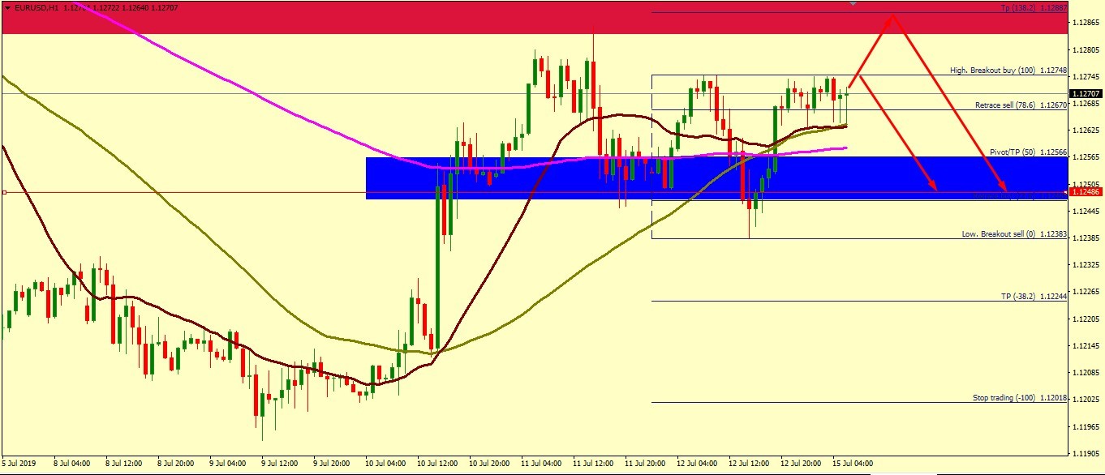Click the red 1.12486 price tag
The image size is (1105, 475).
[1086, 192]
